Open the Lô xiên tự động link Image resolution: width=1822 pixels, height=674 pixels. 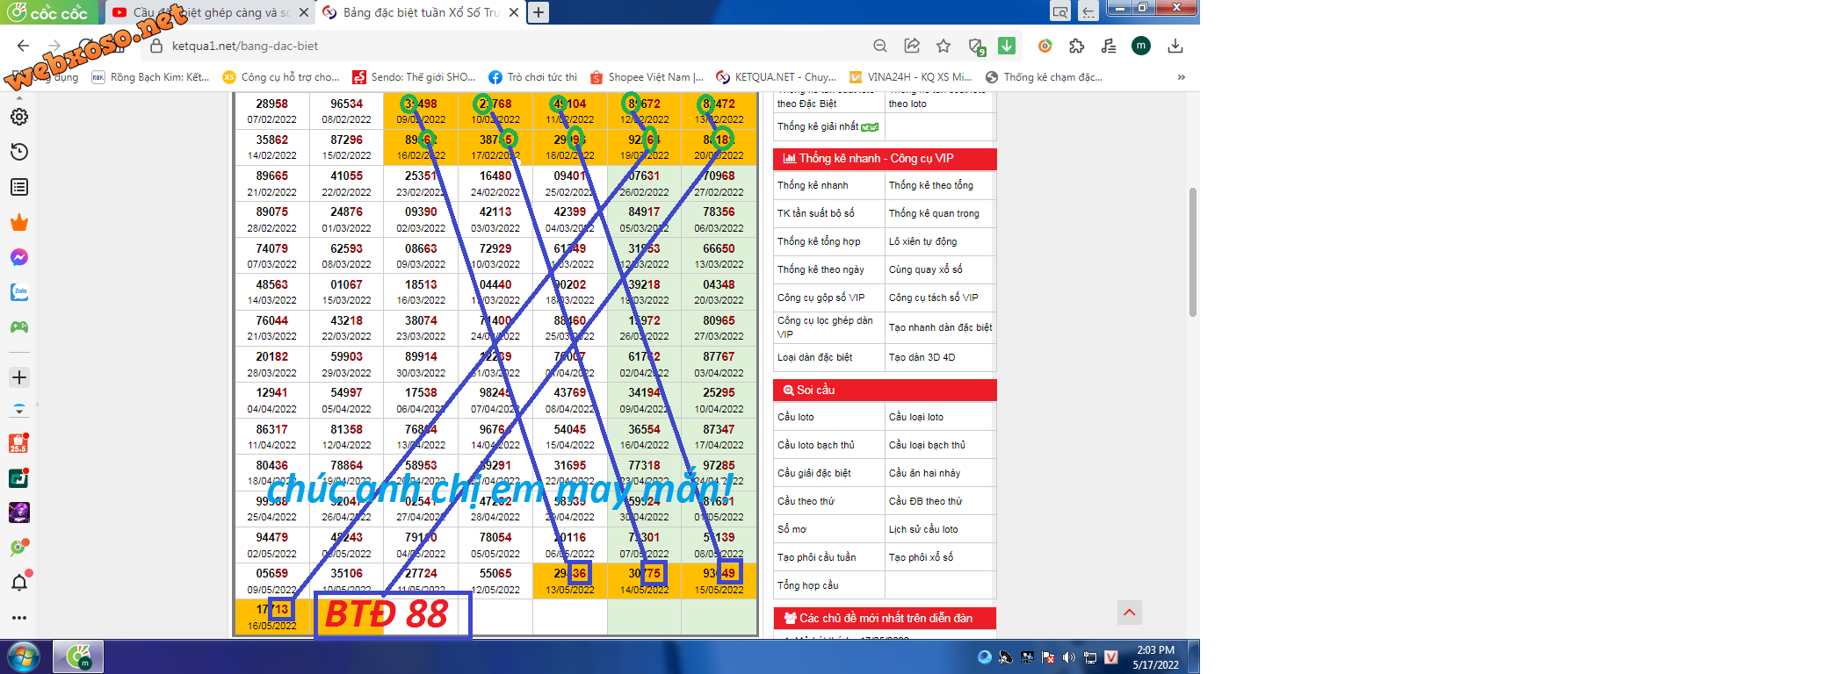(x=923, y=241)
